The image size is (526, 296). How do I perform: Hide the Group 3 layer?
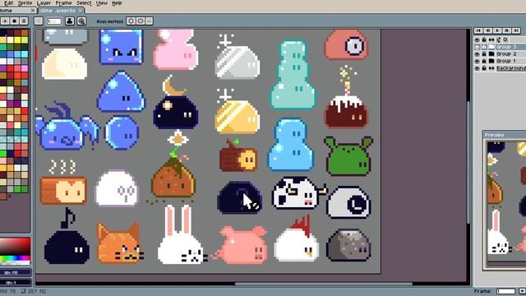(x=477, y=47)
